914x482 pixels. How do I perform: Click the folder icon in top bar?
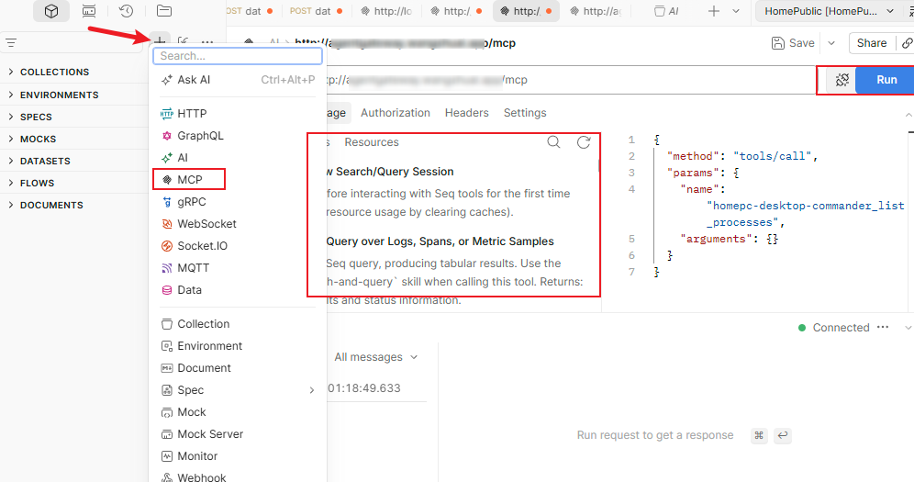[164, 11]
